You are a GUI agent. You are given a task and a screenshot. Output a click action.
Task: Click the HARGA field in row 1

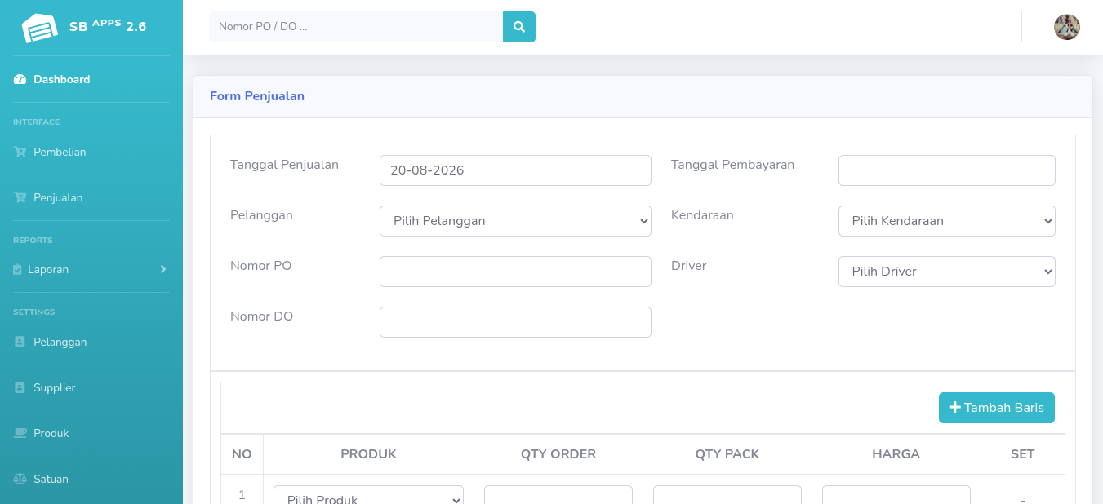click(x=896, y=495)
